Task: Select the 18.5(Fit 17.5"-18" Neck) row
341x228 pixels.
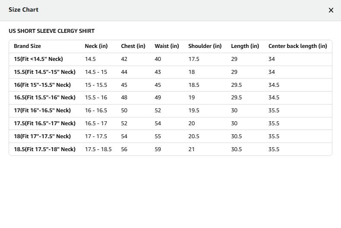Action: (44, 149)
